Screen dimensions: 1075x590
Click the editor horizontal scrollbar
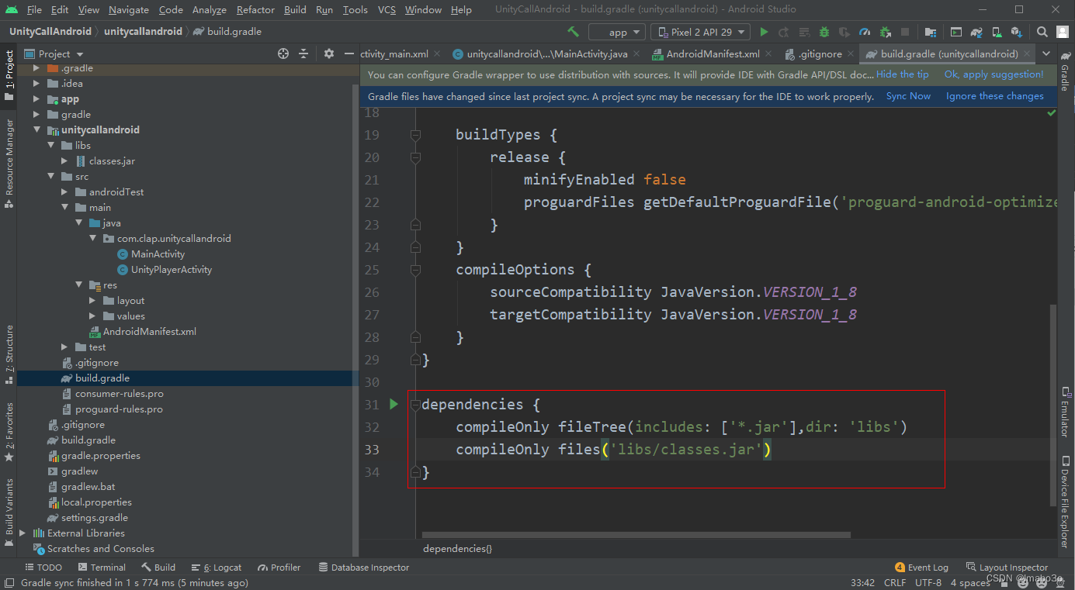[x=636, y=535]
